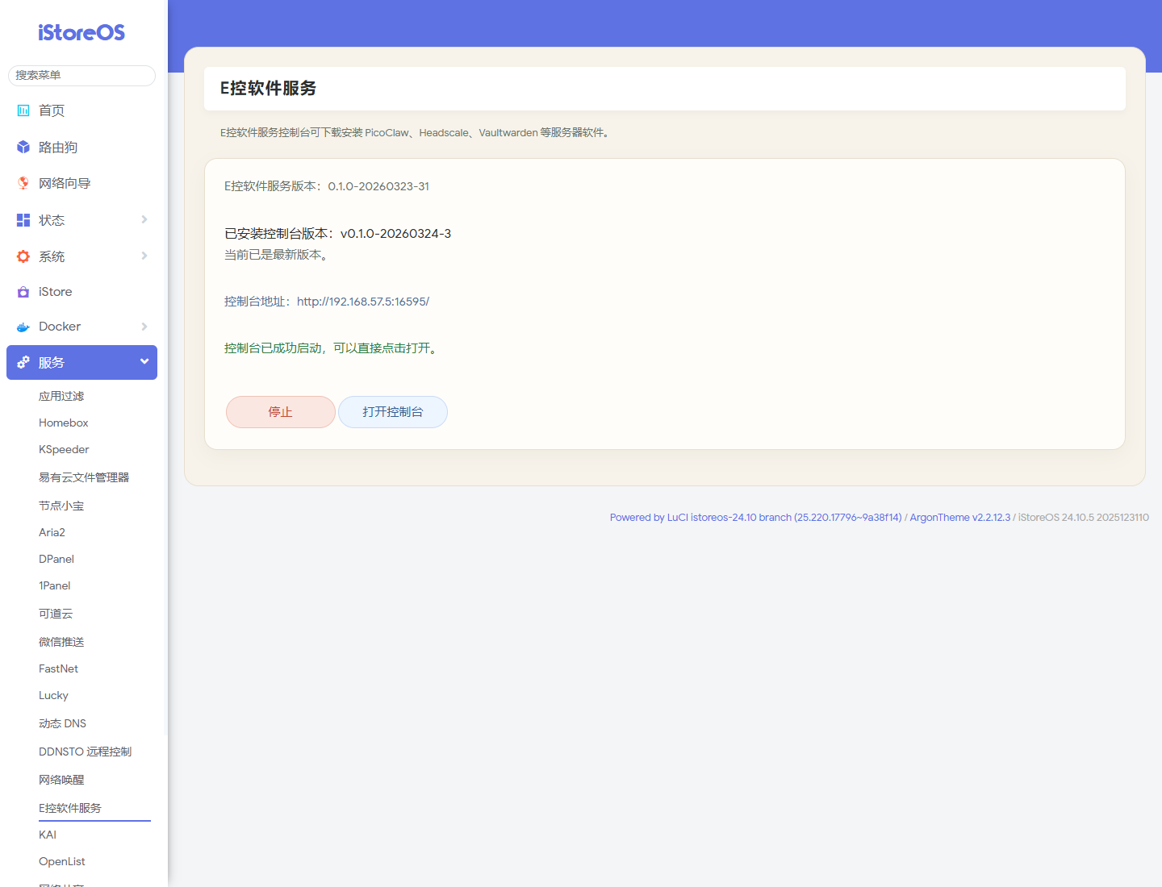The height and width of the screenshot is (887, 1162).
Task: Focus the 搜索菜单 search field
Action: tap(82, 75)
